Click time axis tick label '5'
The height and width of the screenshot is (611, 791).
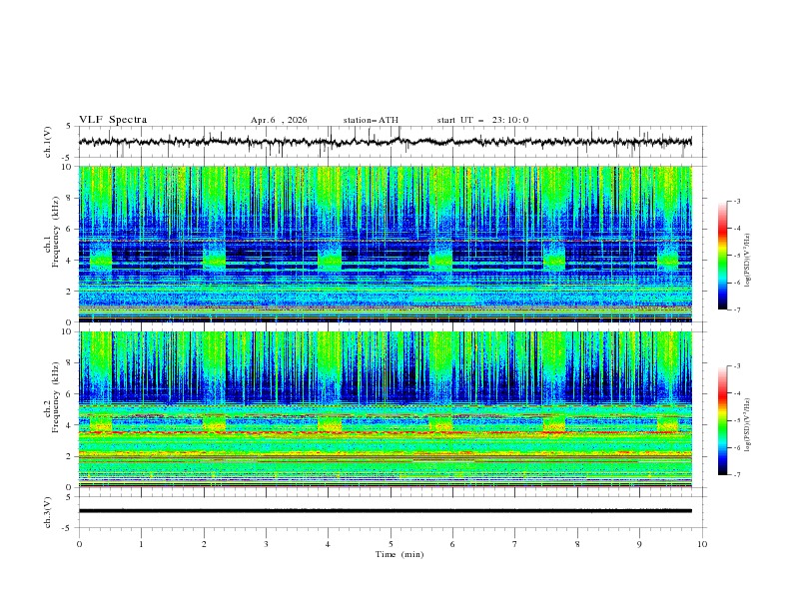(x=391, y=544)
